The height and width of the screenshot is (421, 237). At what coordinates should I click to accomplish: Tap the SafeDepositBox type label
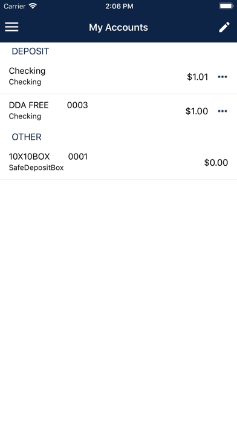point(36,168)
